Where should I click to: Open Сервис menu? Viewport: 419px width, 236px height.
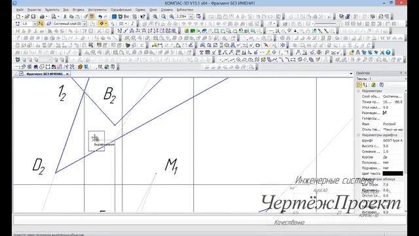pyautogui.click(x=140, y=10)
